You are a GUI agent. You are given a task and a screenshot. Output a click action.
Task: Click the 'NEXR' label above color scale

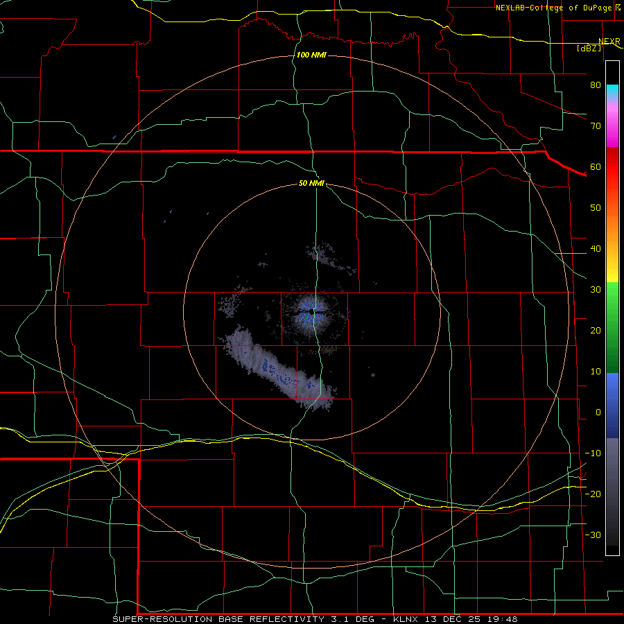click(x=609, y=42)
